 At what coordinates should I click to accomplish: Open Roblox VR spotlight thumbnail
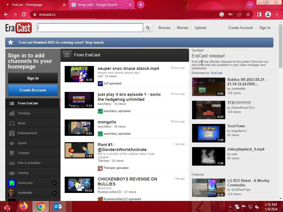coord(208,87)
